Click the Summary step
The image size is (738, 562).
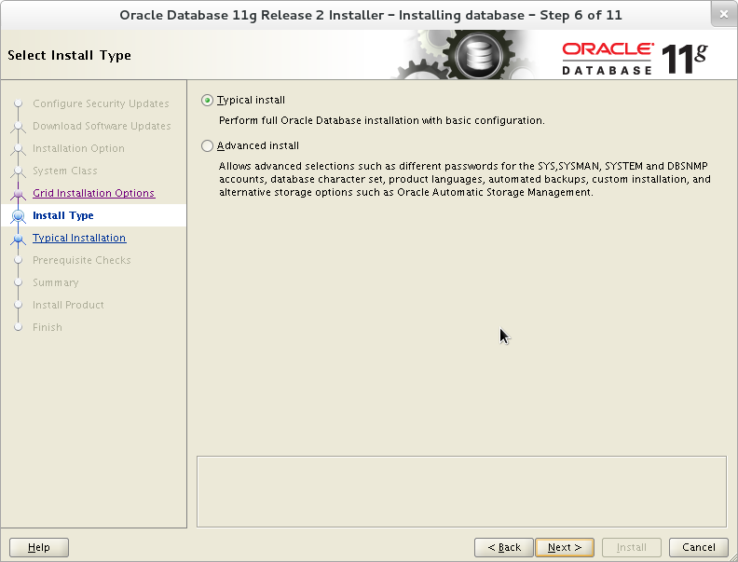(x=56, y=283)
